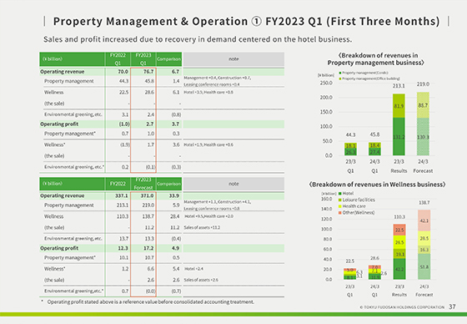
Task: Select forecast operating revenue 371.0
Action: 148,195
